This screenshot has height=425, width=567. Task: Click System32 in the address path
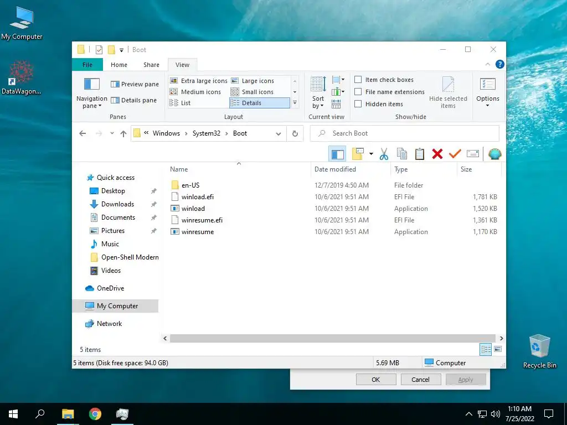(206, 133)
